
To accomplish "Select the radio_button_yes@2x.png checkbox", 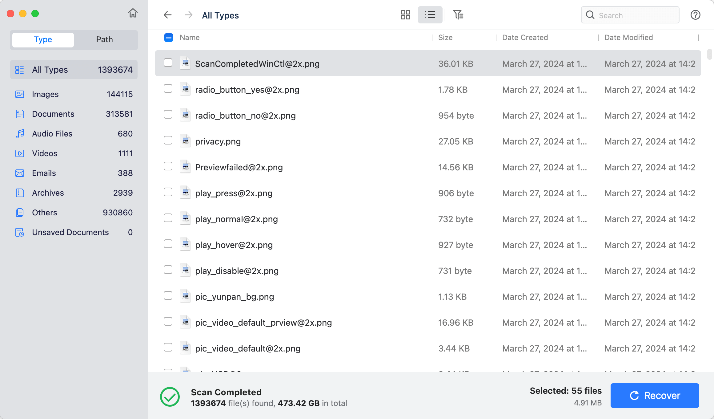I will [168, 89].
